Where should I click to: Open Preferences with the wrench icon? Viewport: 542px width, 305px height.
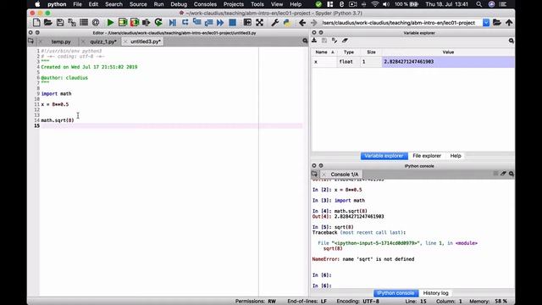[x=274, y=23]
